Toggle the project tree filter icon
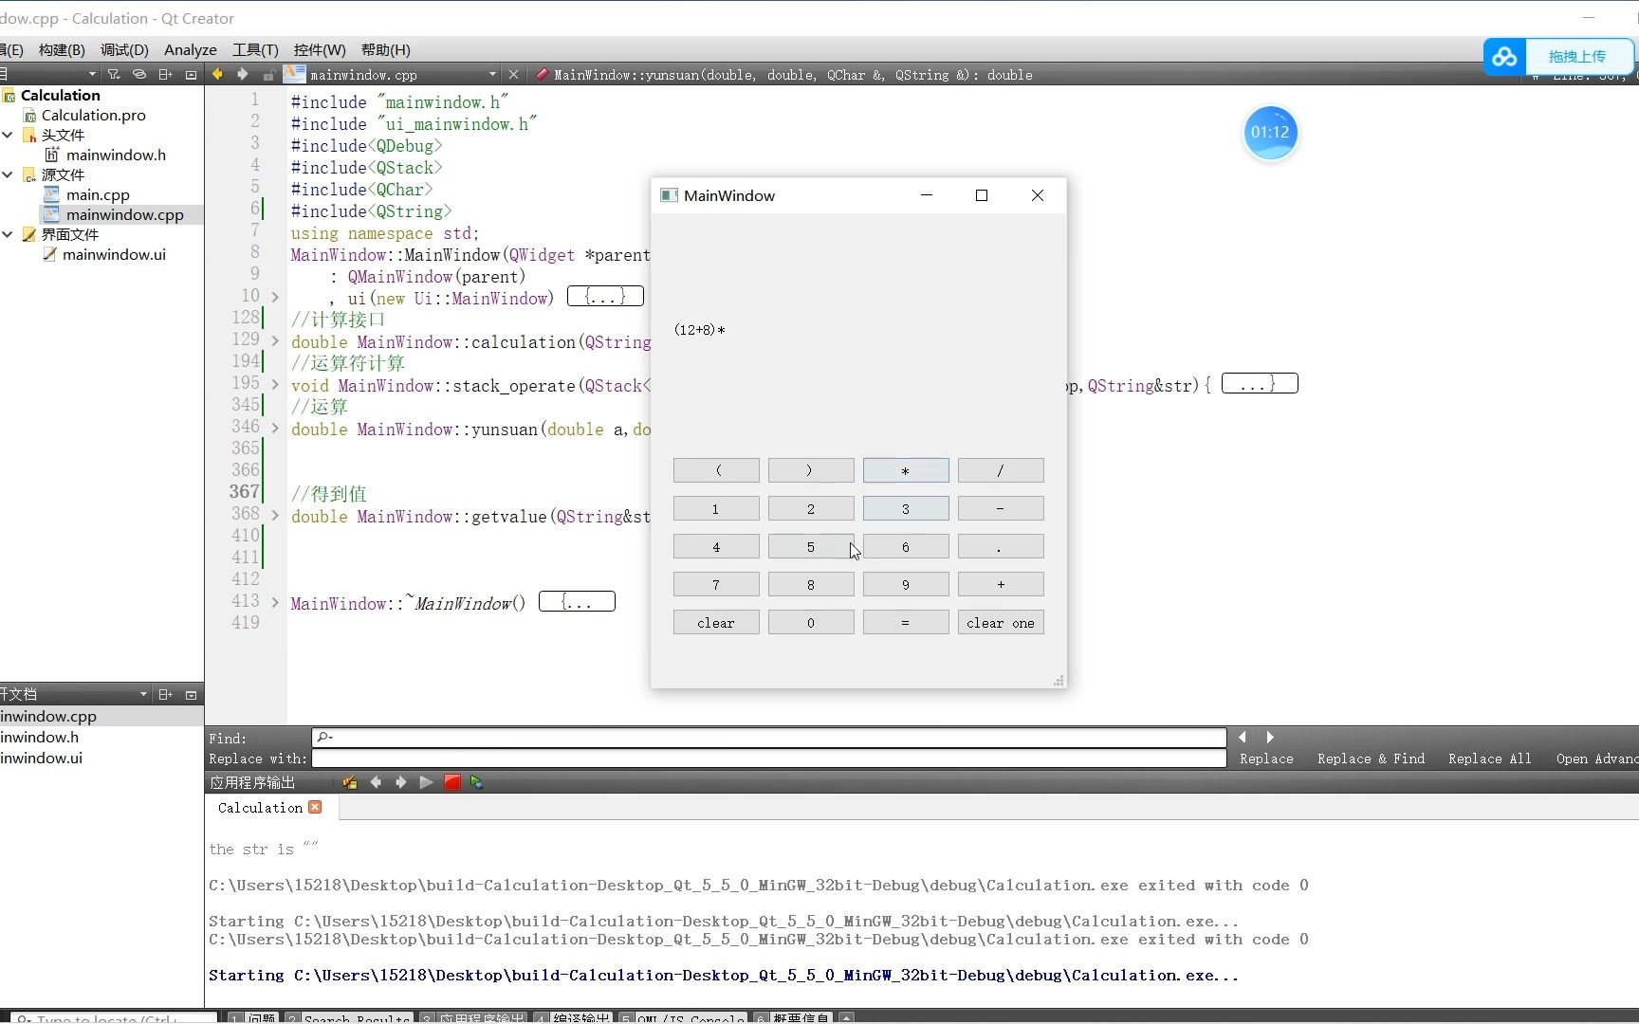Screen dimensions: 1639x1024 (114, 74)
